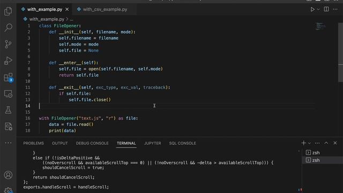Click the __exit__ method definition
Screen dimensions: 343x193
click(109, 87)
